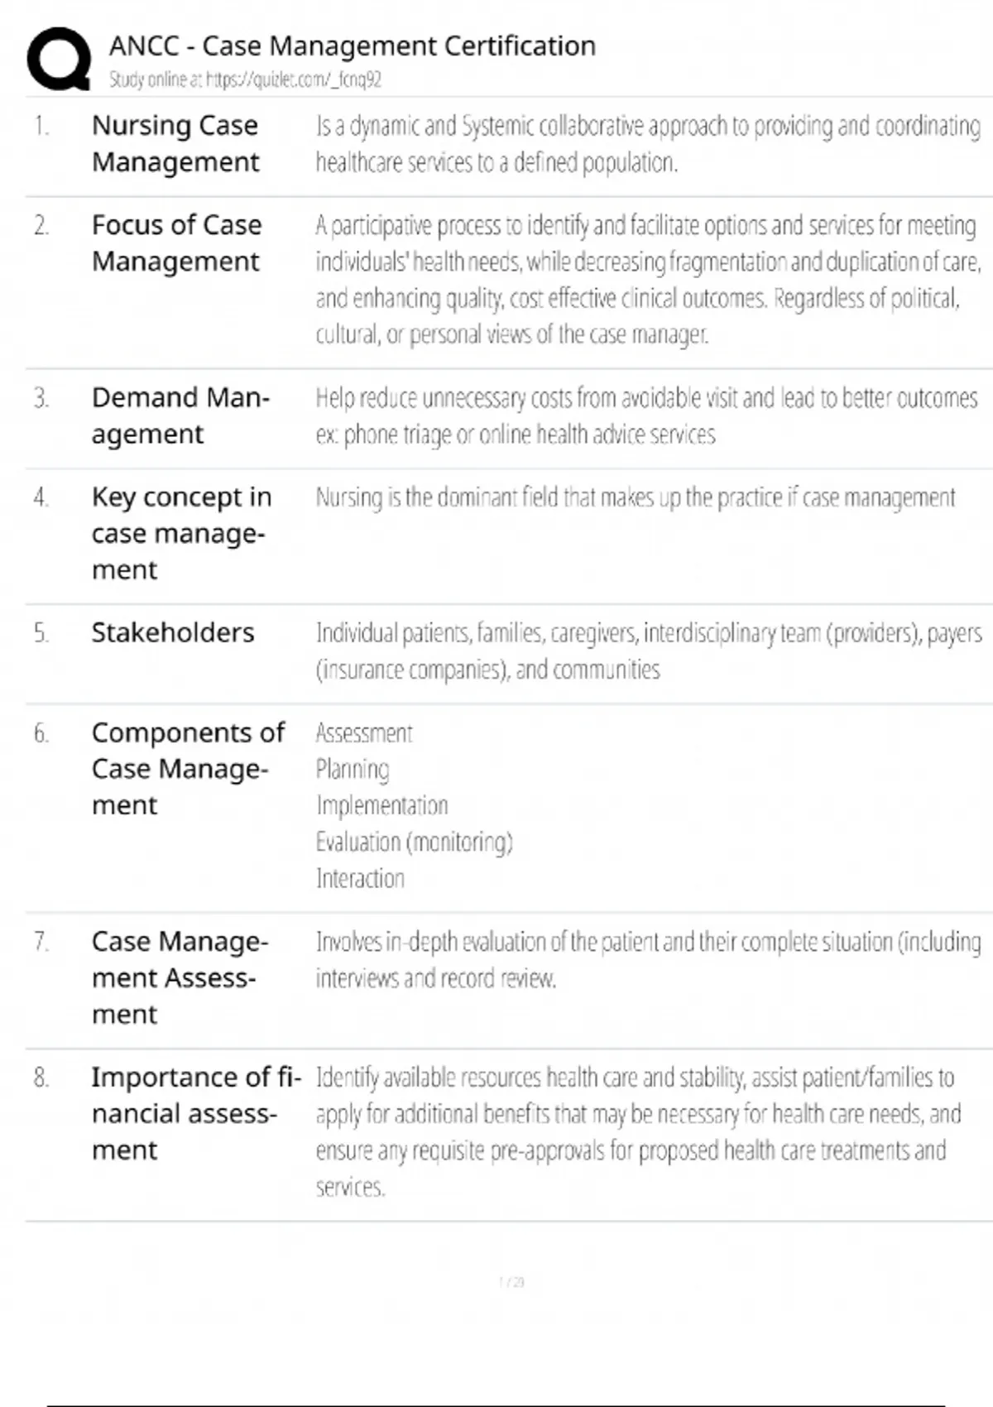
Task: Click the definition starting 'A participative process'
Action: (x=647, y=279)
